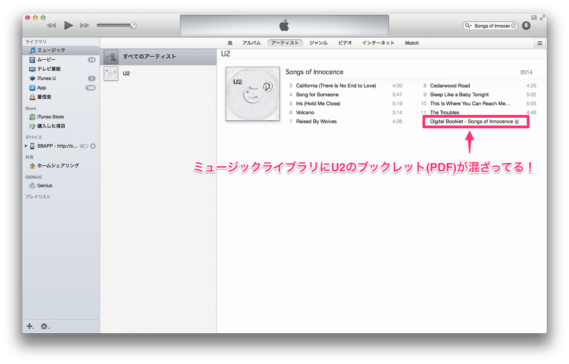This screenshot has height=364, width=569.
Task: Open ホームシェアリング in the sidebar
Action: (61, 165)
